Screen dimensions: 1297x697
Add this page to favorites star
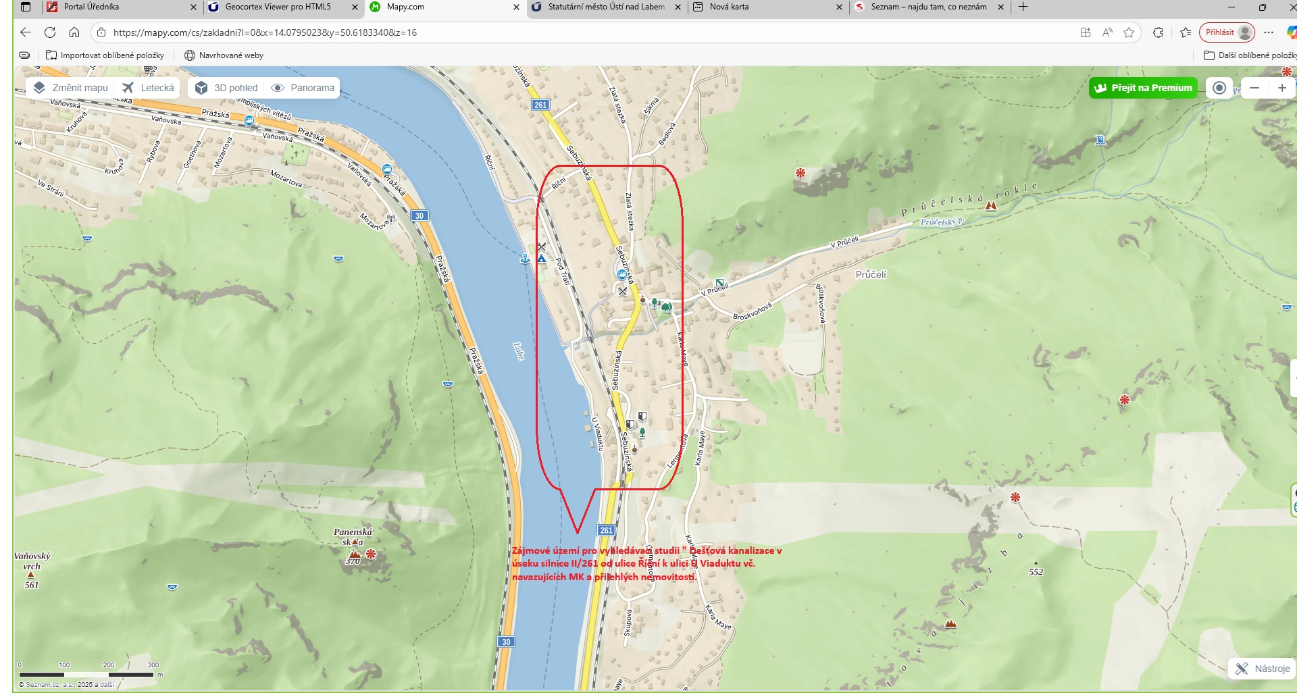coord(1129,32)
